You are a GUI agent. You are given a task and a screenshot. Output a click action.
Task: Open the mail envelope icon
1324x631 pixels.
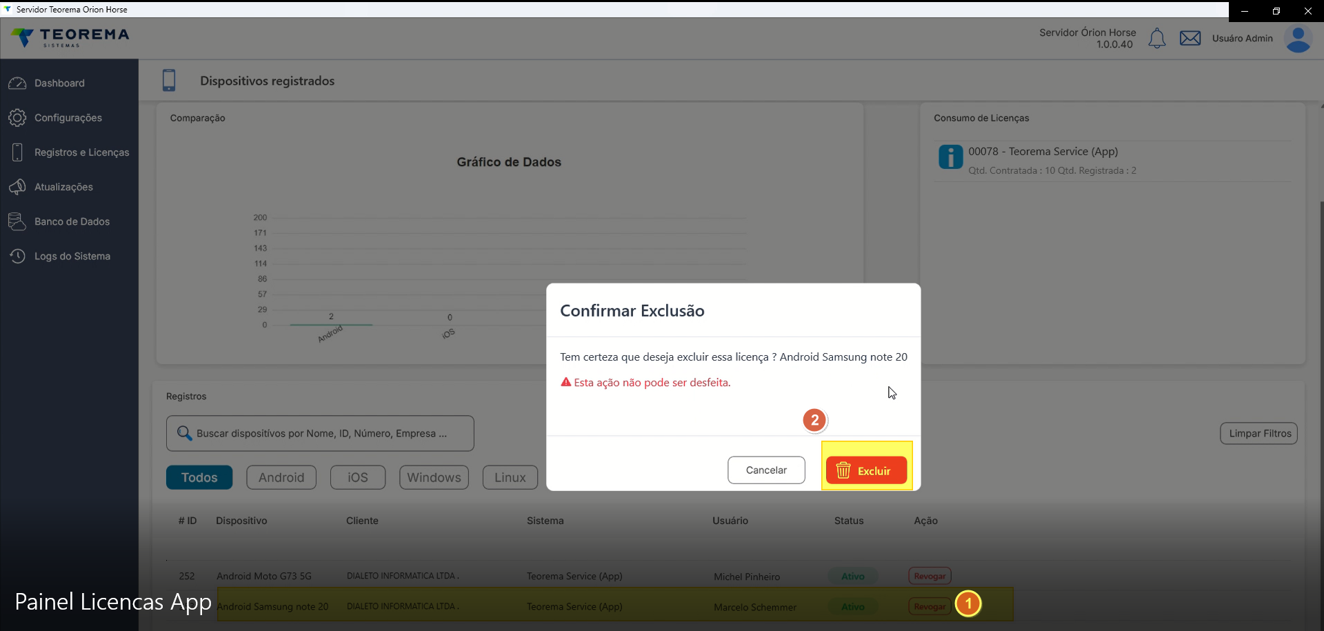click(1190, 39)
